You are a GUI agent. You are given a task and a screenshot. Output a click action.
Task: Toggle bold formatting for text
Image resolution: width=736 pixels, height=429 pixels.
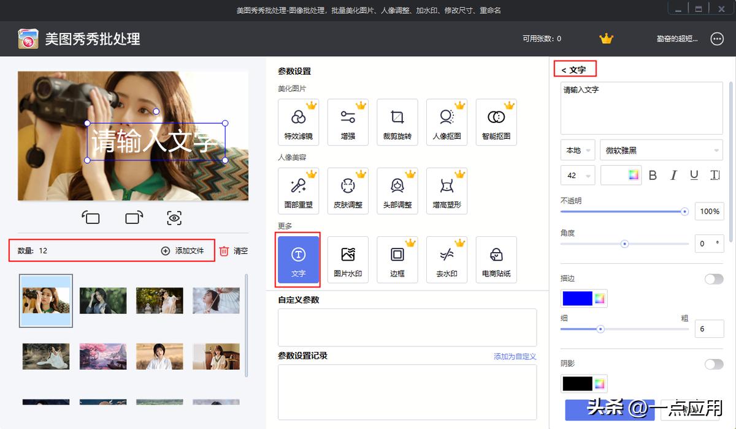coord(653,175)
